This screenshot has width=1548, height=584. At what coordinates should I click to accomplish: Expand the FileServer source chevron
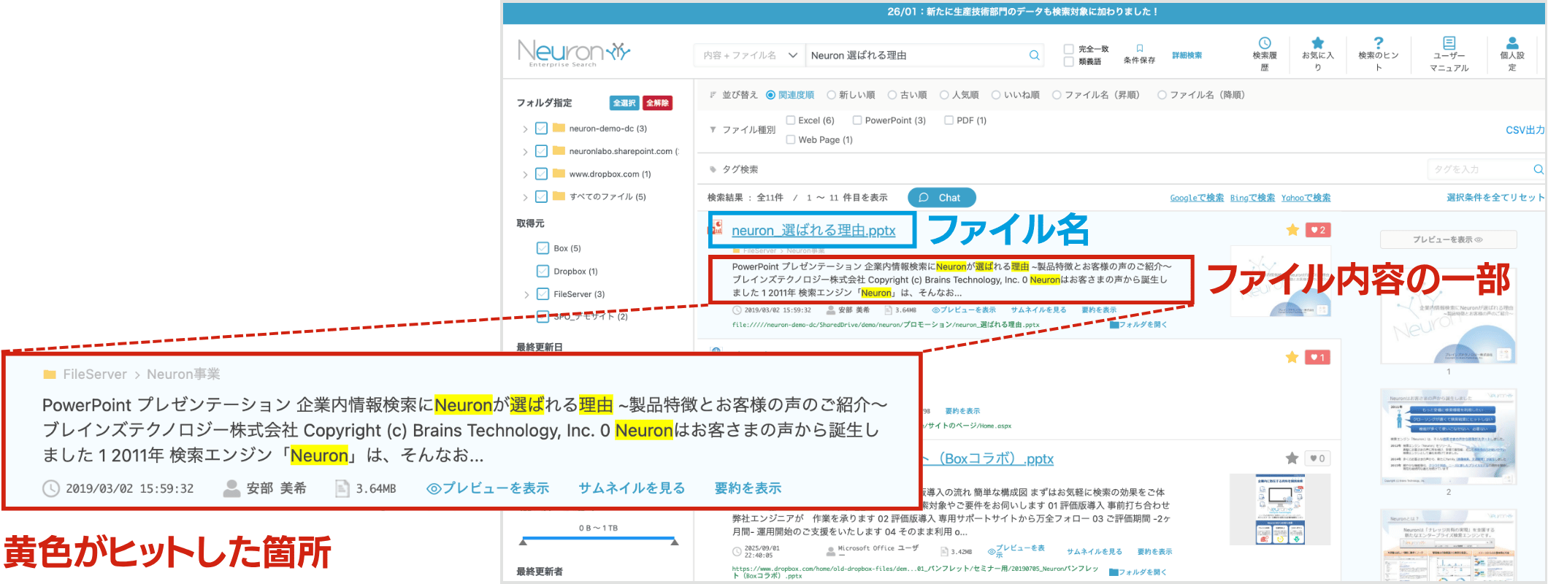pyautogui.click(x=526, y=294)
